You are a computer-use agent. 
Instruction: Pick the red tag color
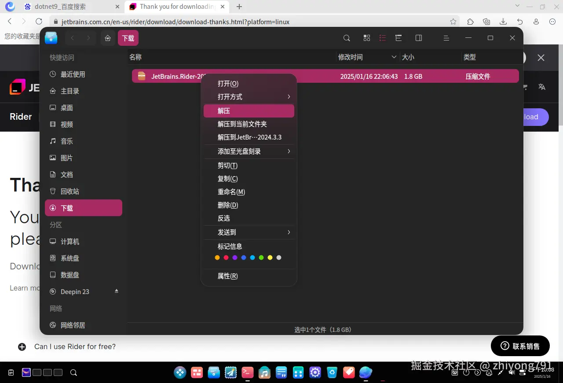coord(226,258)
